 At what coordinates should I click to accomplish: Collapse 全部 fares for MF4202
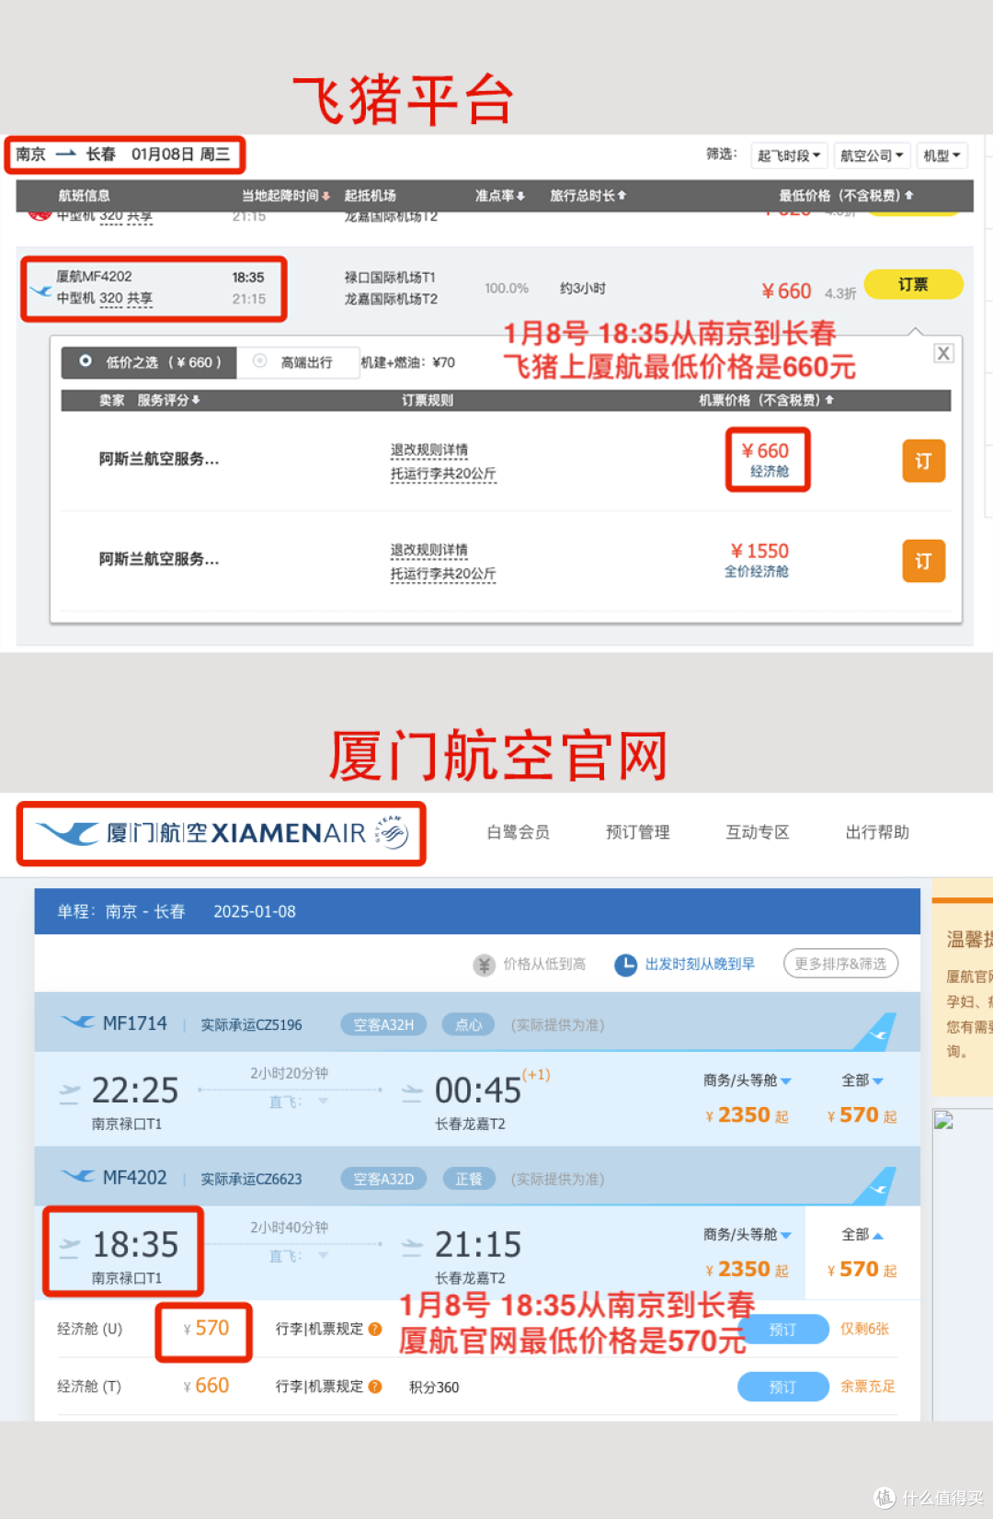click(862, 1235)
